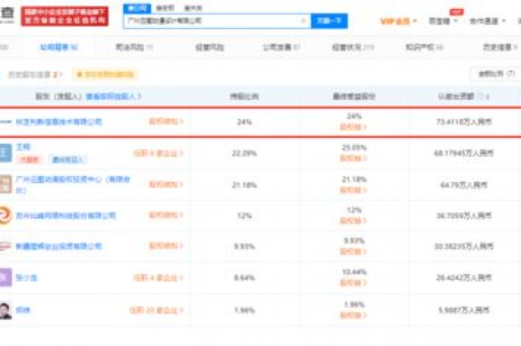The image size is (521, 346).
Task: Select the 73.4118万人民币 amount cell
Action: (464, 122)
